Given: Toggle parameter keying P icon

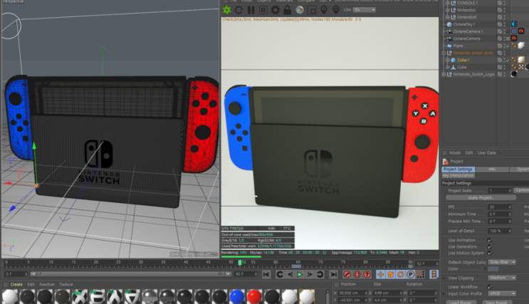Looking at the screenshot, I should 410,274.
